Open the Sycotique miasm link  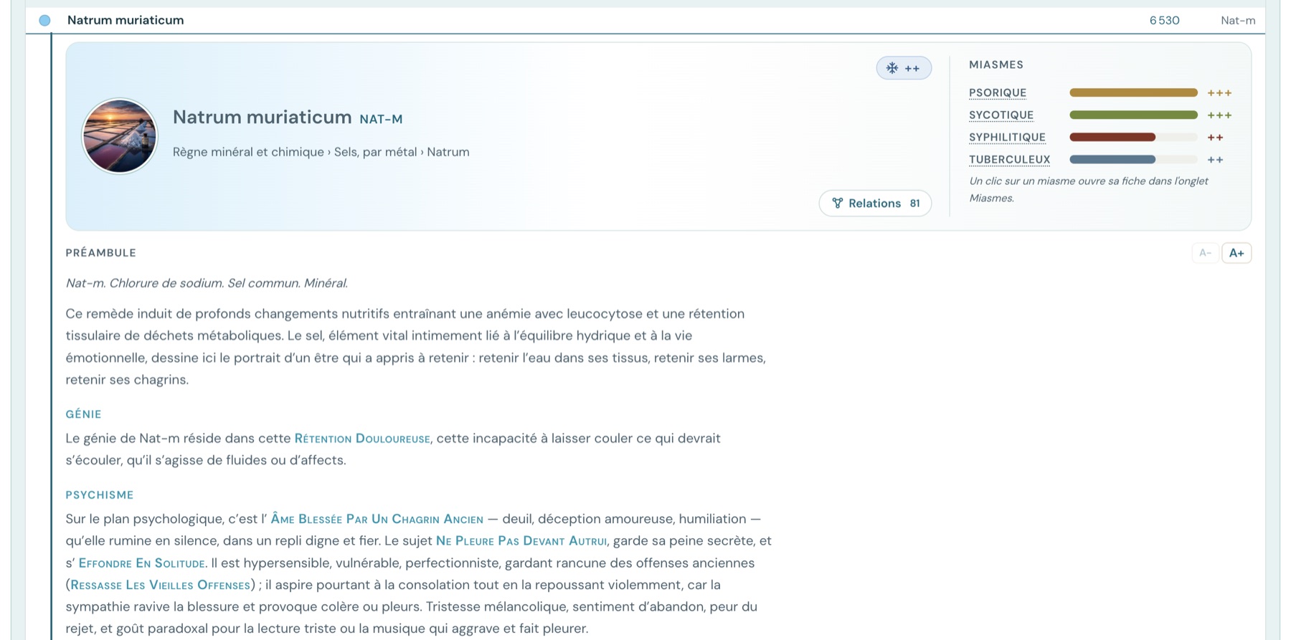1001,115
